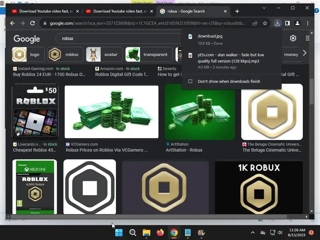The height and width of the screenshot is (240, 320).
Task: Open Amazon Roblox Digital Gift Code result
Action: [x=122, y=74]
